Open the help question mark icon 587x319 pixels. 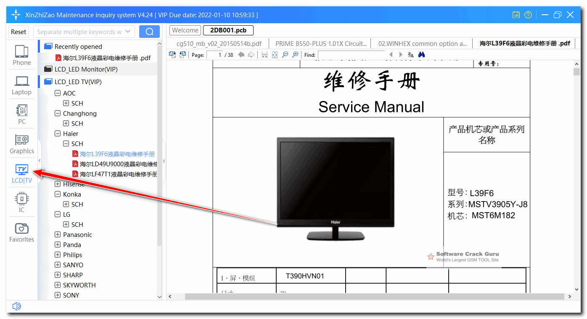coord(528,15)
